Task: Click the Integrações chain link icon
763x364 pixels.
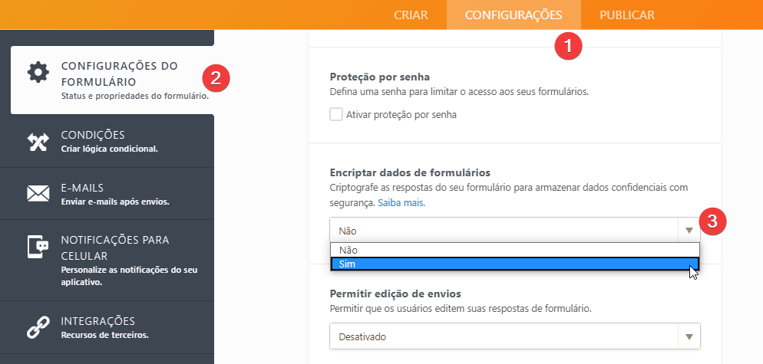Action: tap(38, 327)
